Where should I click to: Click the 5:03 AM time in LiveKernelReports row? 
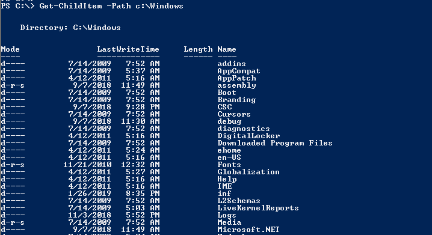point(143,208)
